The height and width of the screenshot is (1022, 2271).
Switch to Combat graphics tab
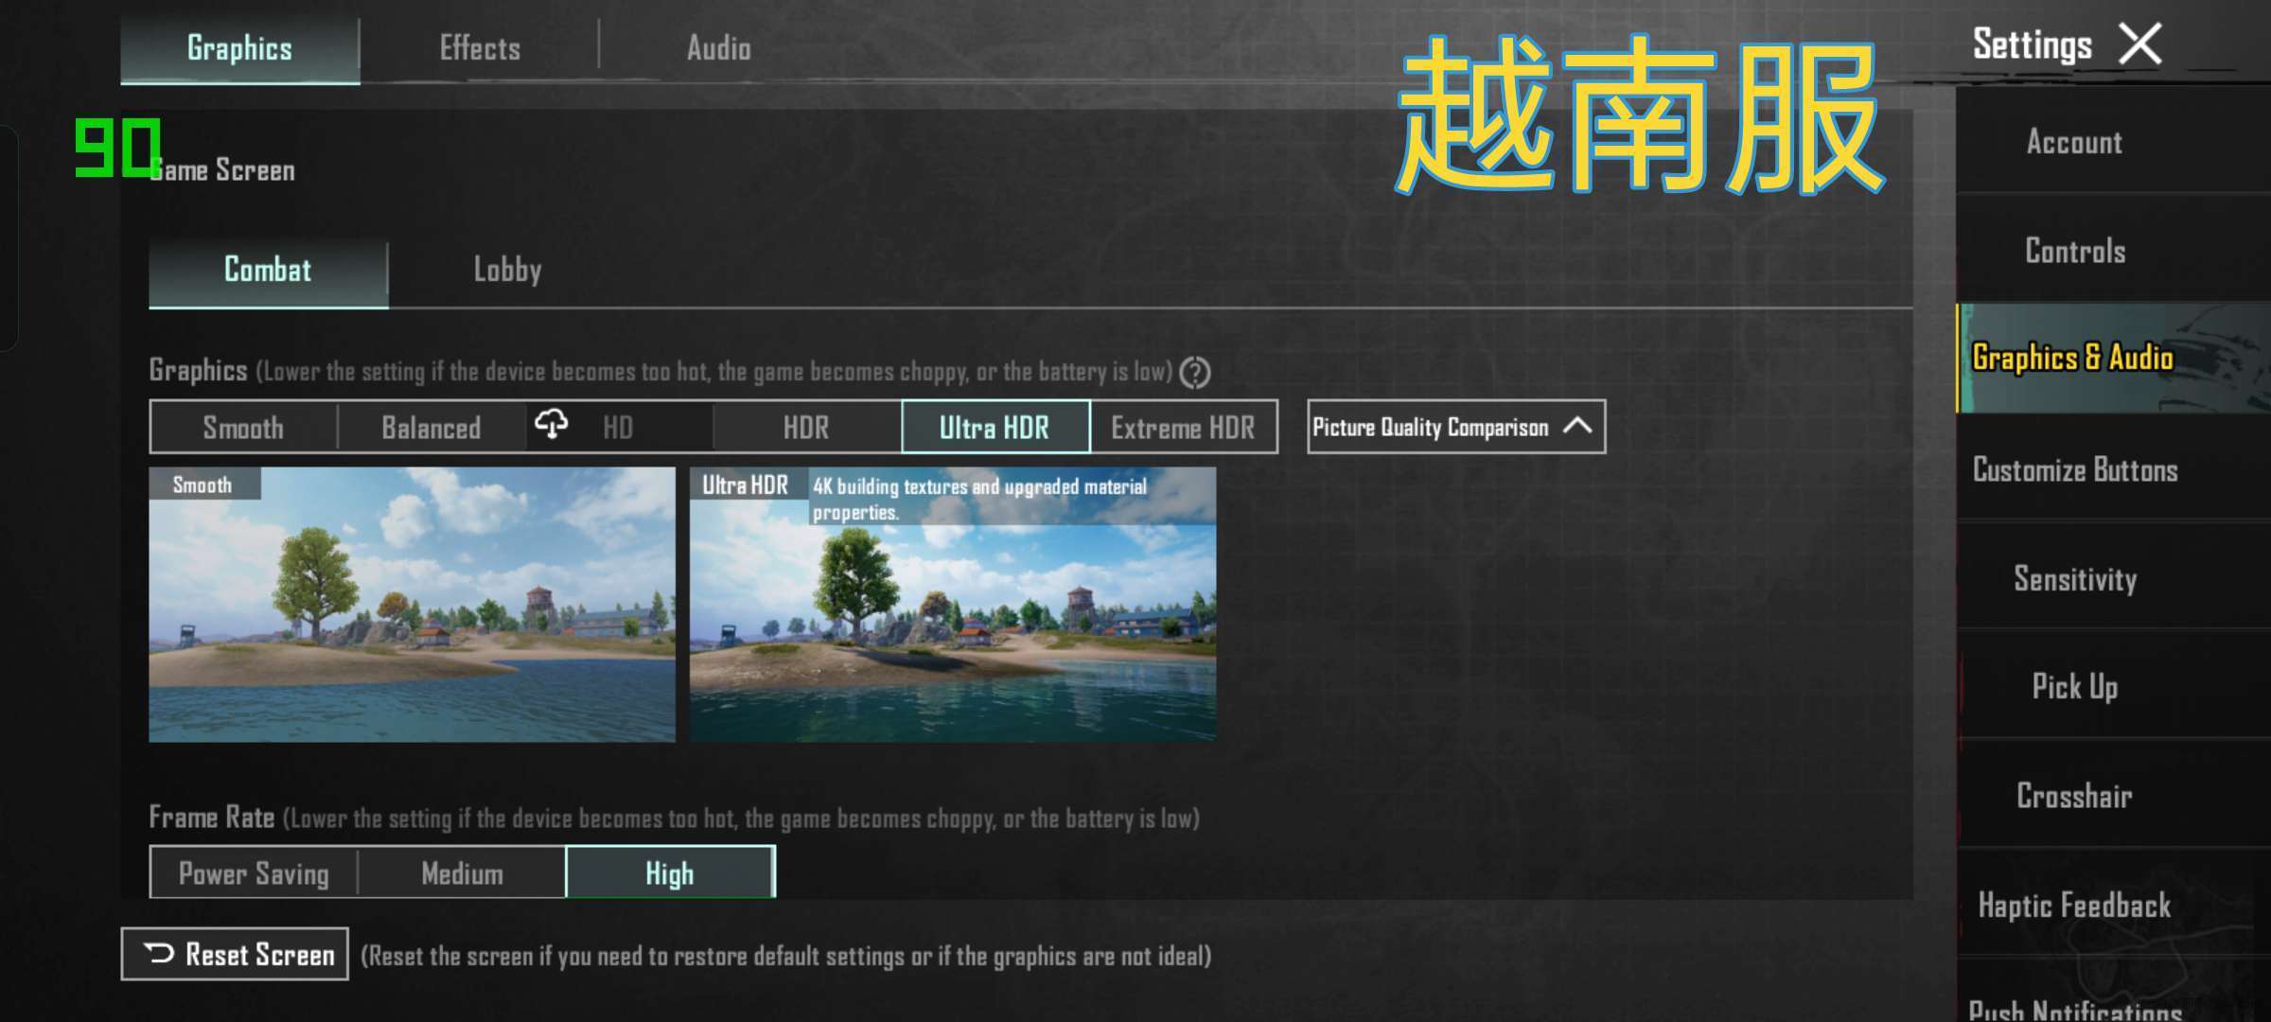(x=268, y=270)
